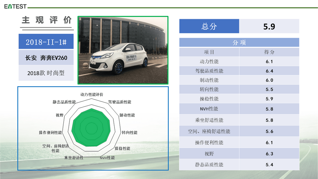The image size is (318, 179).
Task: Select the 驾驶品质性能 table row label
Action: [209, 71]
